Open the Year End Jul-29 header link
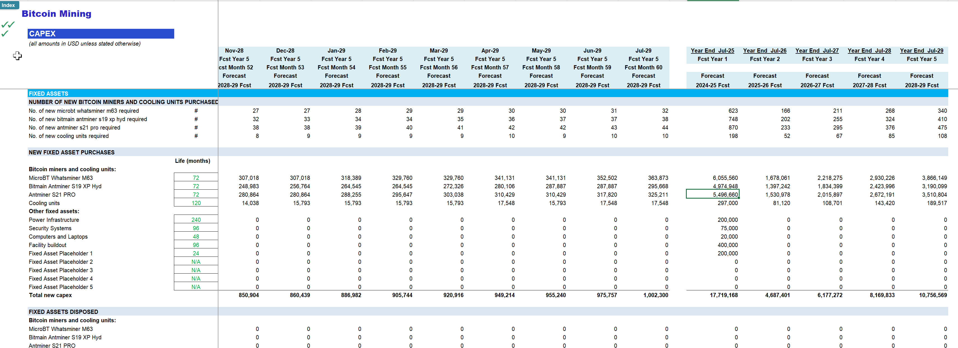 point(922,51)
